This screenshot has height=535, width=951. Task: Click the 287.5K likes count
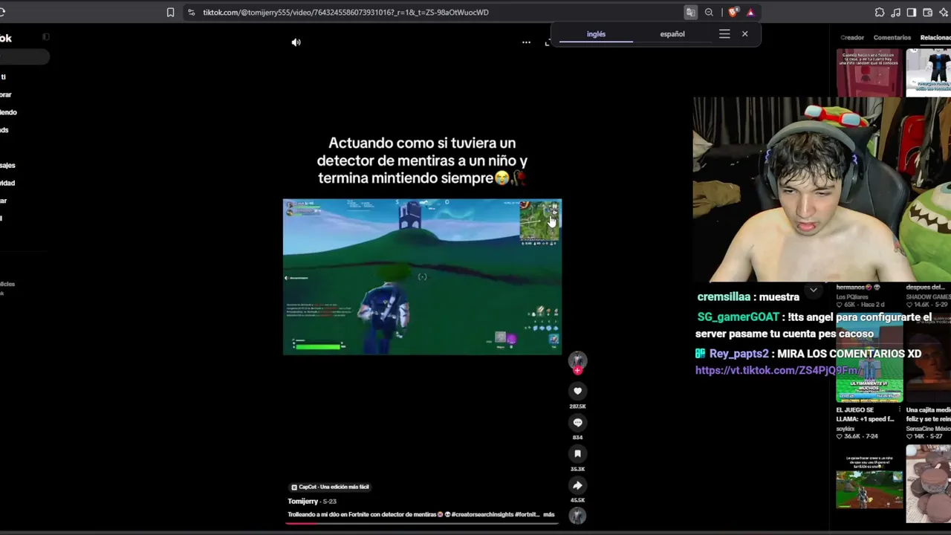click(577, 406)
